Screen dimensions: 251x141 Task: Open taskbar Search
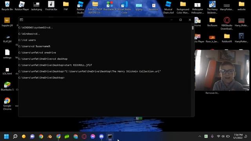click(15, 136)
